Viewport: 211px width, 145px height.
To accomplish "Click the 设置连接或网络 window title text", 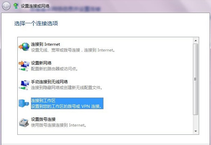I will 35,6.
